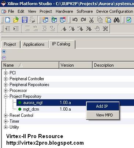
Task: Expand the Reset Control node
Action: (x=5, y=115)
